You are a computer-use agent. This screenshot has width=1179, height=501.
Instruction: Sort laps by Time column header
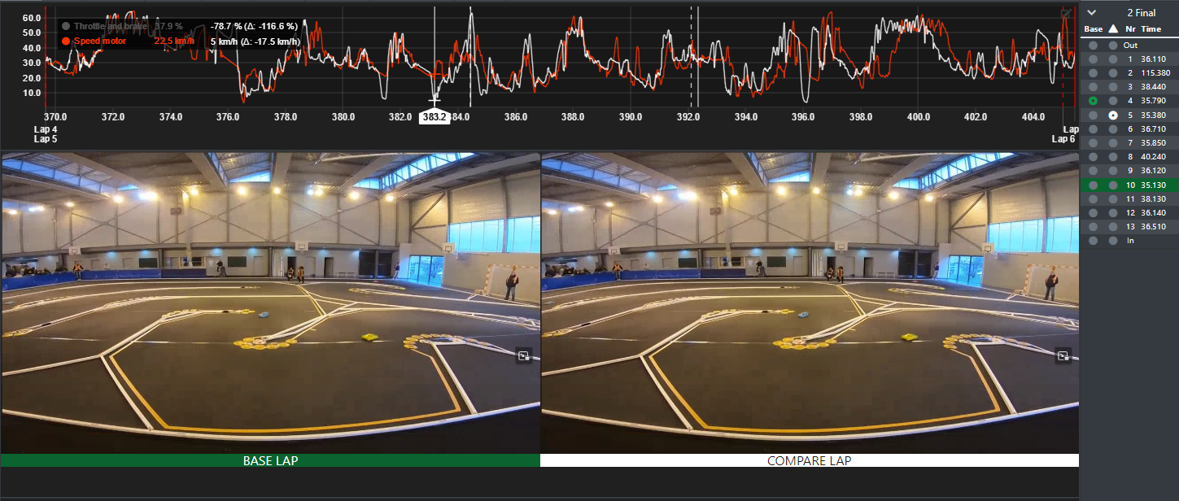tap(1151, 29)
